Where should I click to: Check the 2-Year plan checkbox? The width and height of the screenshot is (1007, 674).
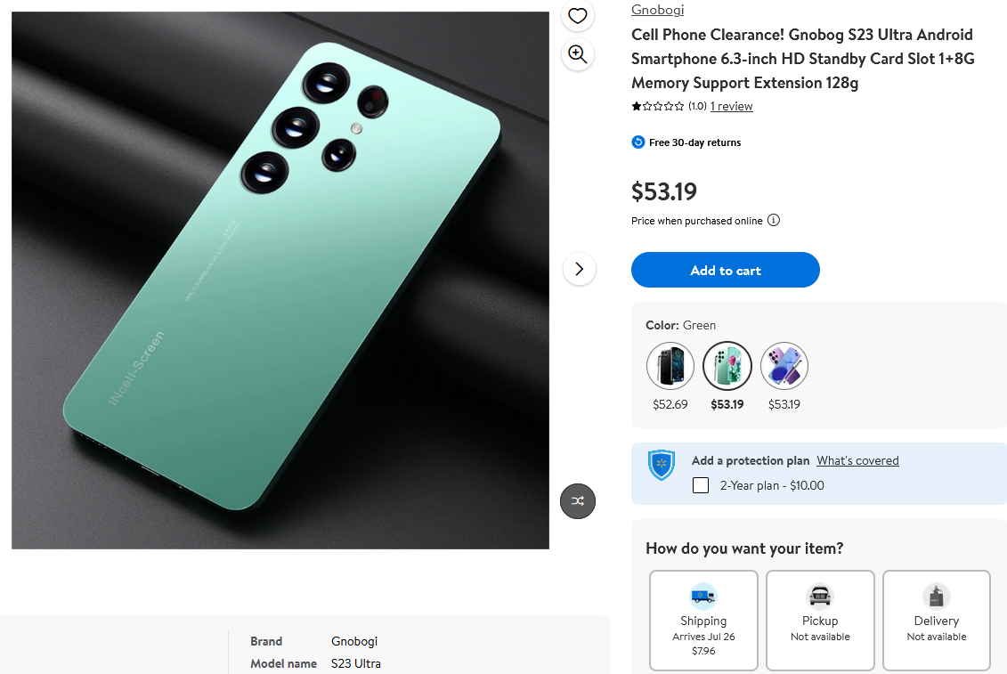tap(701, 485)
